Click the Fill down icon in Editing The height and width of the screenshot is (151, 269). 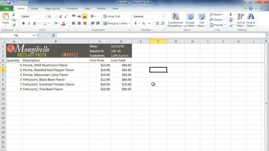(231, 20)
